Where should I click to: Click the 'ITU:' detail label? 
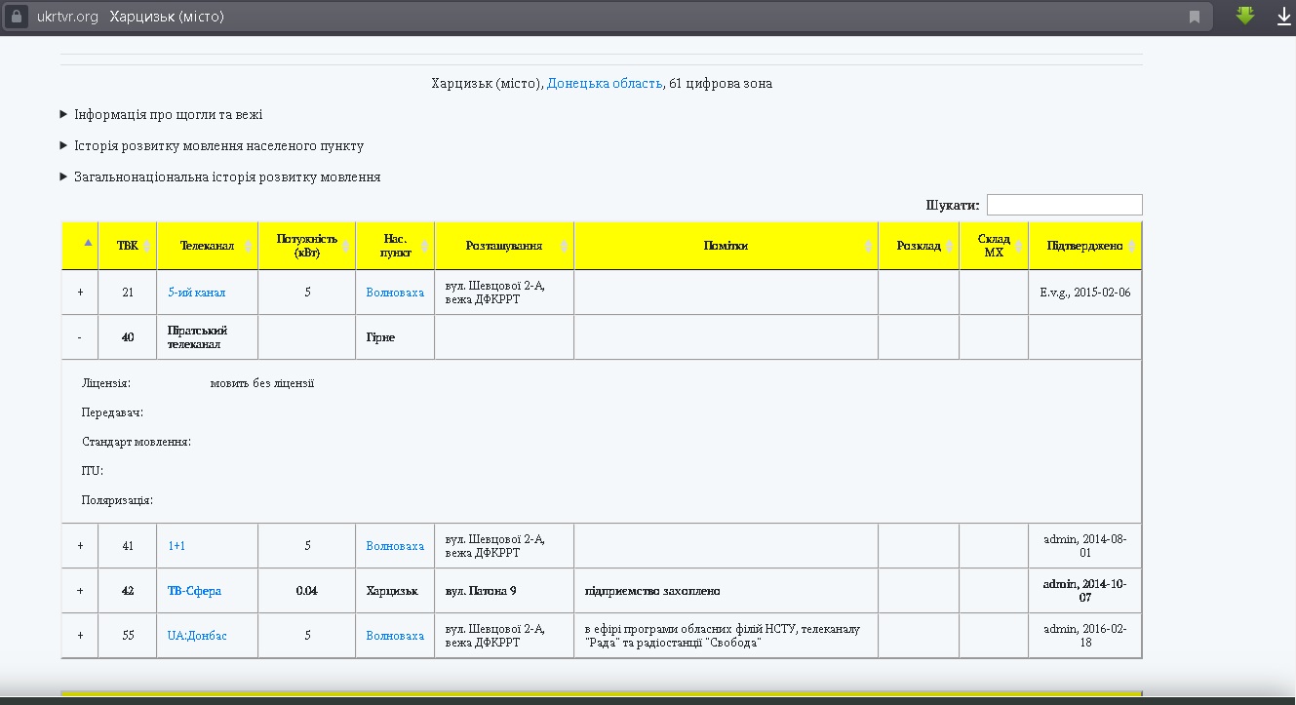coord(93,471)
